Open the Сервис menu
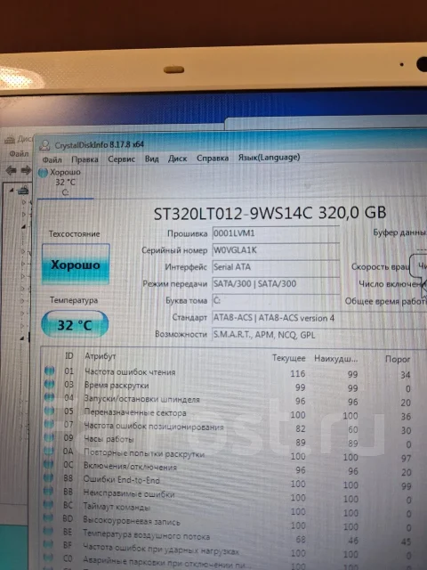The image size is (427, 570). tap(121, 159)
